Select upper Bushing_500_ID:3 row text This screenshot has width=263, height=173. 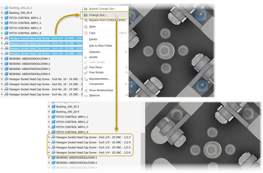tap(21, 8)
